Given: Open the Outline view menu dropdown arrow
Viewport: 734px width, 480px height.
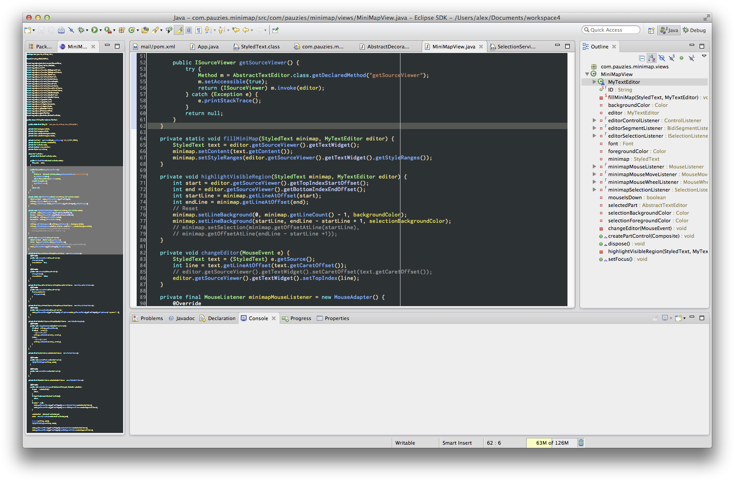Looking at the screenshot, I should (x=704, y=56).
